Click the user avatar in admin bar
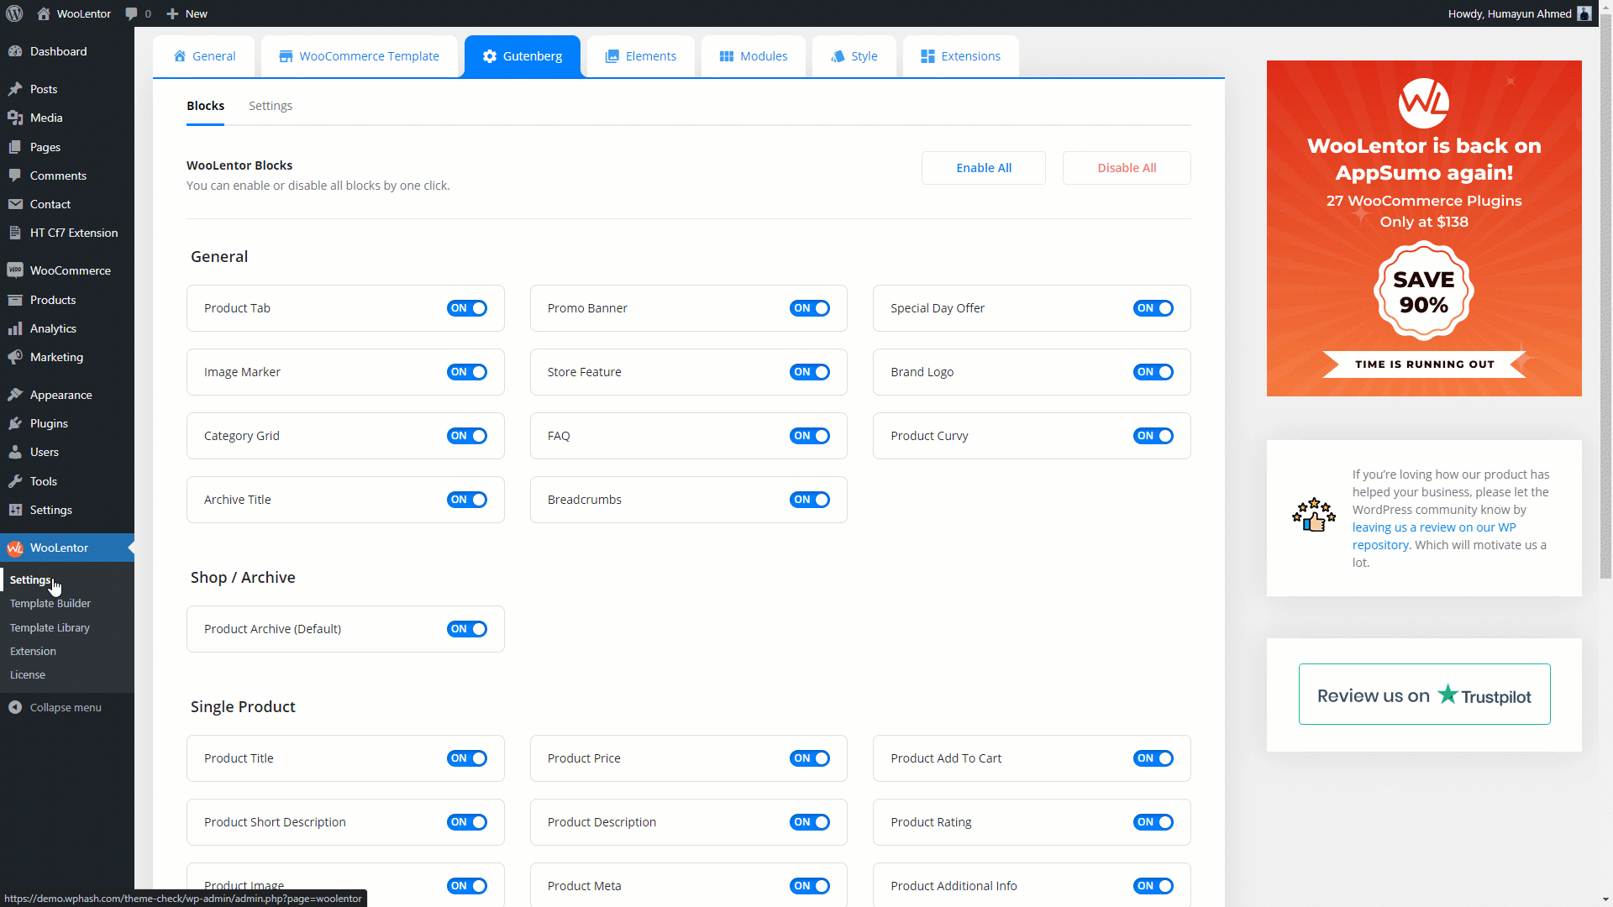This screenshot has width=1613, height=907. point(1584,13)
